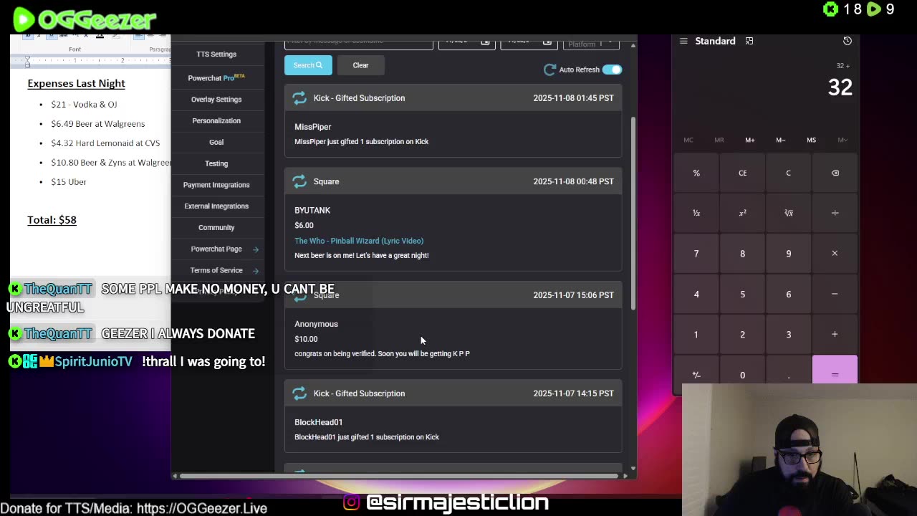Viewport: 917px width, 516px height.
Task: Click the horizontal scrollbar under the Powerchat window
Action: 398,476
